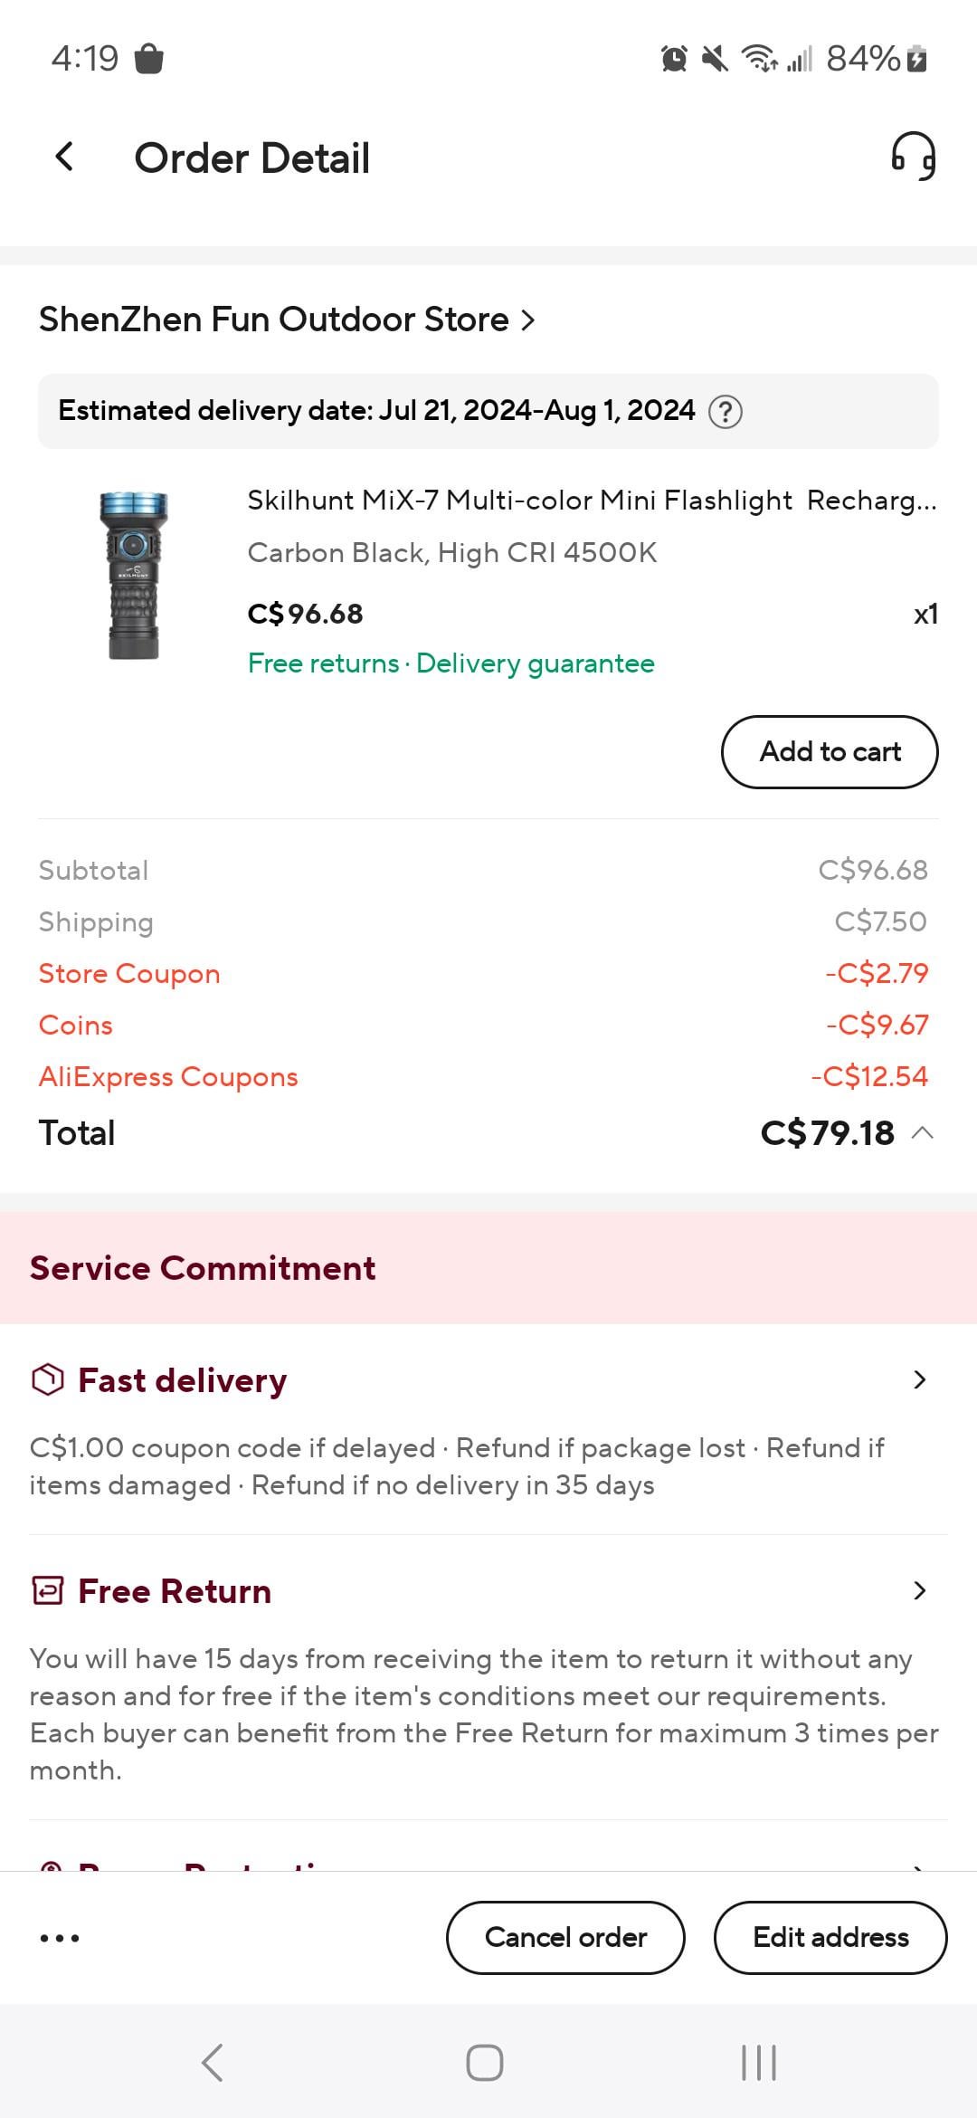Image resolution: width=977 pixels, height=2118 pixels.
Task: Open customer support headset icon
Action: [913, 157]
